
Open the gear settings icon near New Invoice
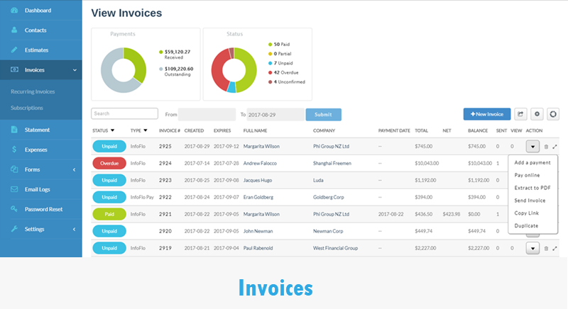pyautogui.click(x=537, y=114)
